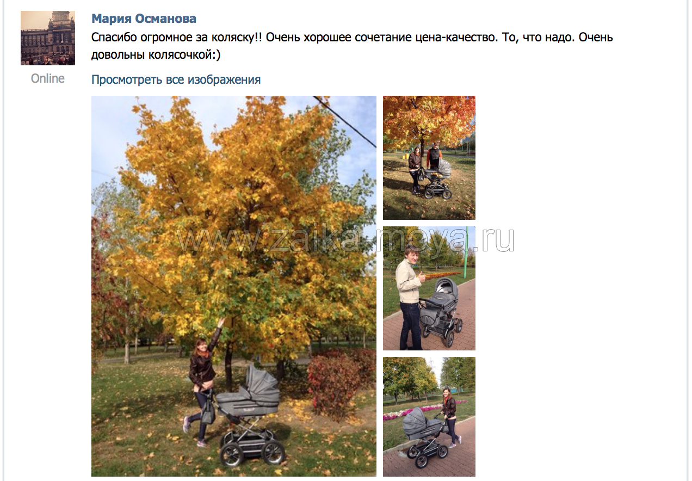The height and width of the screenshot is (481, 692).
Task: Click Мария Османова's avatar picture
Action: (x=48, y=38)
